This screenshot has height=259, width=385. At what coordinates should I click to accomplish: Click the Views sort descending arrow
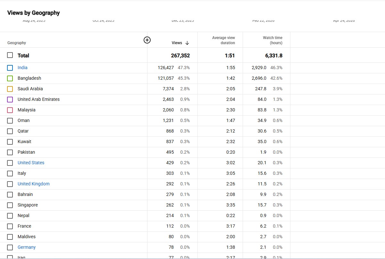click(187, 43)
